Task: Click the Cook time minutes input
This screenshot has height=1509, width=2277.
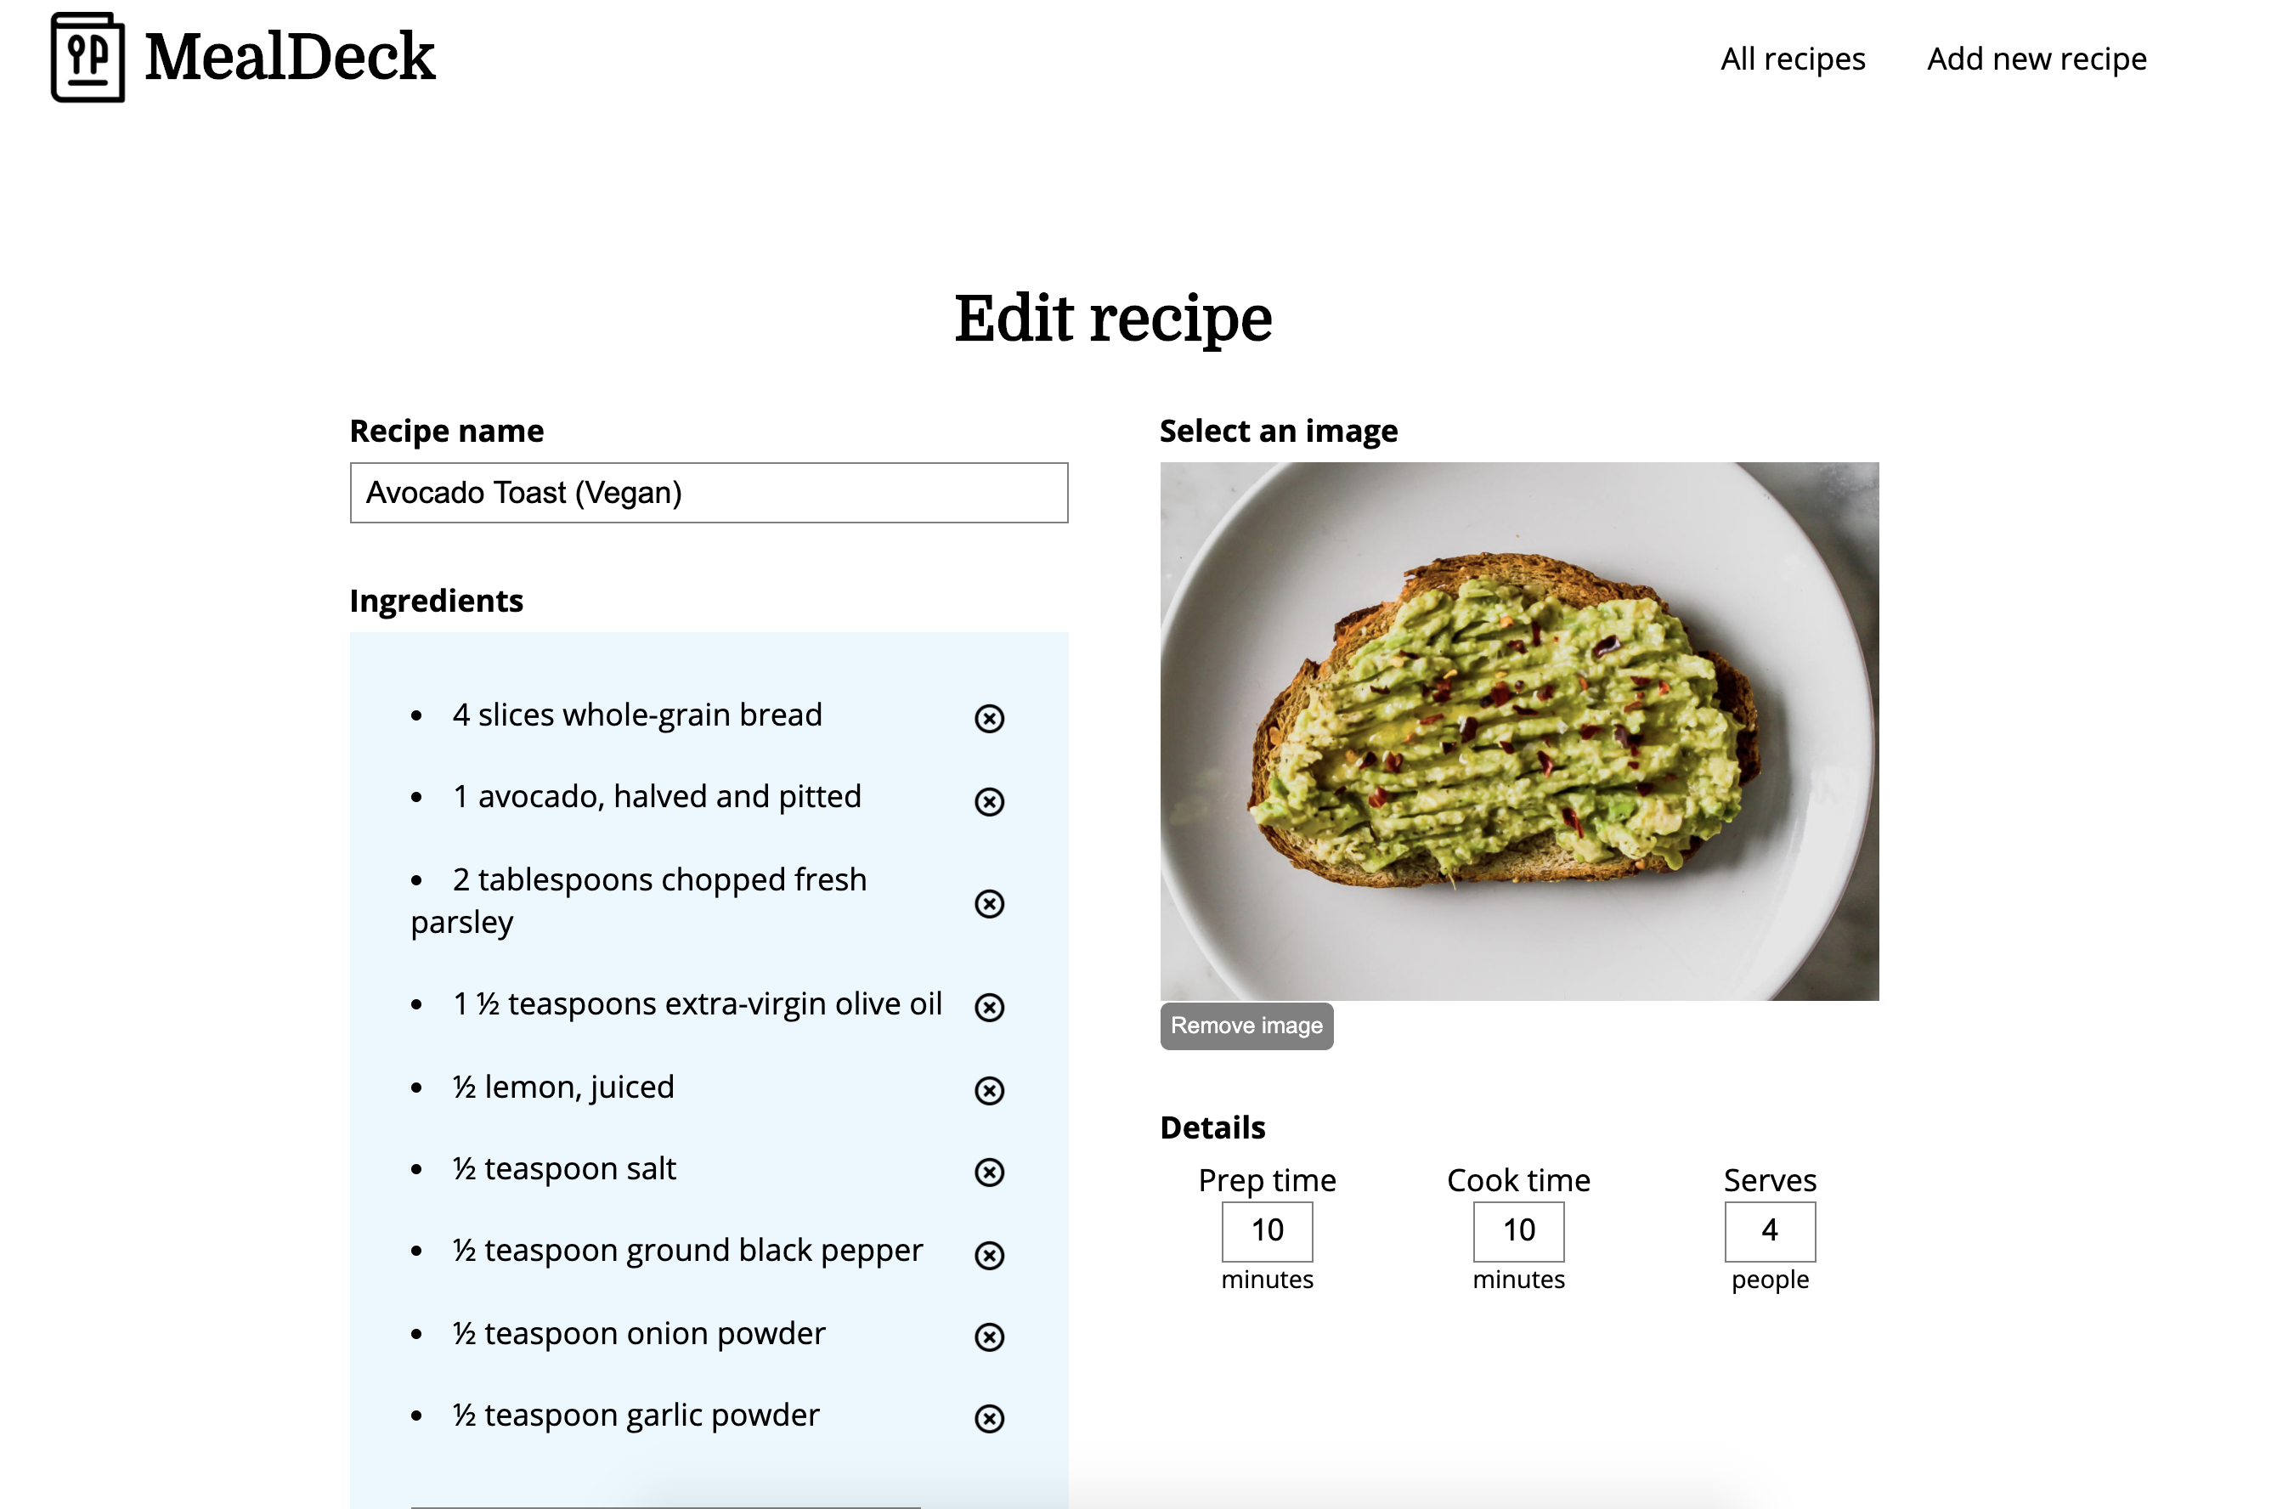Action: tap(1517, 1231)
